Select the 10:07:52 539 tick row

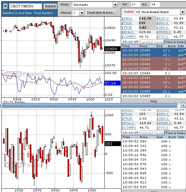pos(153,187)
